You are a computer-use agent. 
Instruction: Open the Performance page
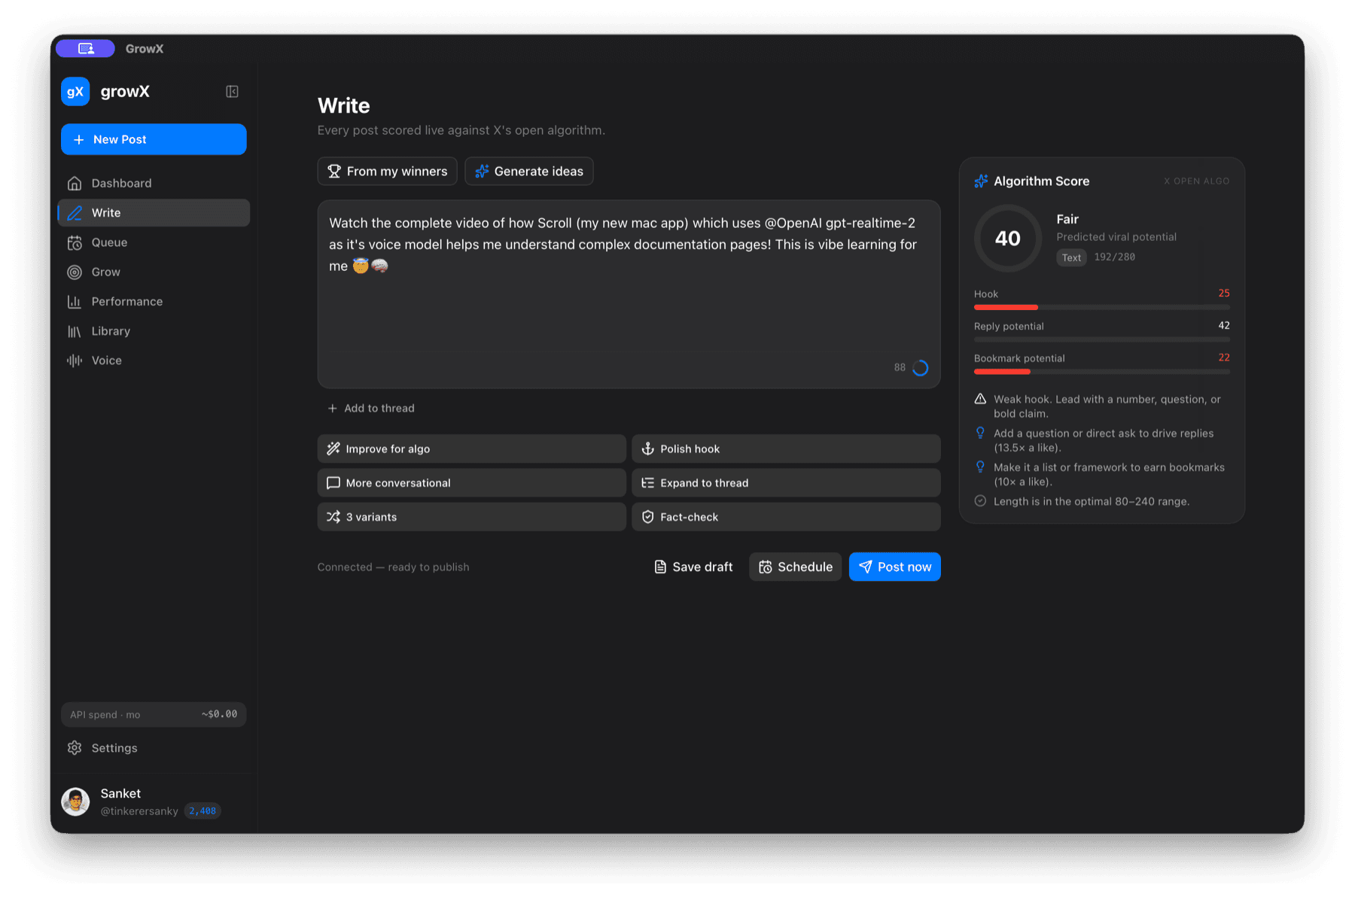point(154,302)
